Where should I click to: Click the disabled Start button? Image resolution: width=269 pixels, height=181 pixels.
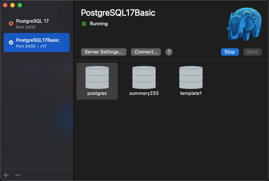tap(253, 52)
